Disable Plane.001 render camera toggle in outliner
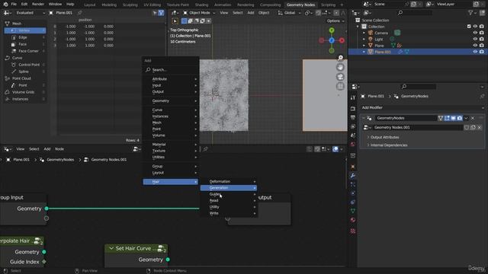Screen dimensions: 488x274 click(482, 52)
